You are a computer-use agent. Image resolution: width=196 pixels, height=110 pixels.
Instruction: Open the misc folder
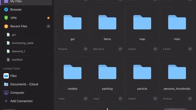coord(177,29)
